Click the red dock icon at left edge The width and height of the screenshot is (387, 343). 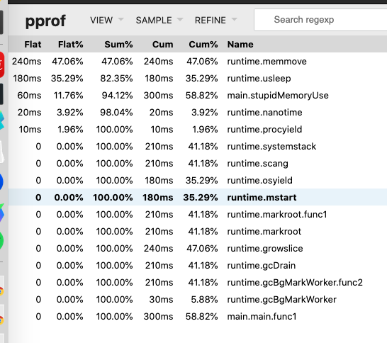tap(2, 64)
